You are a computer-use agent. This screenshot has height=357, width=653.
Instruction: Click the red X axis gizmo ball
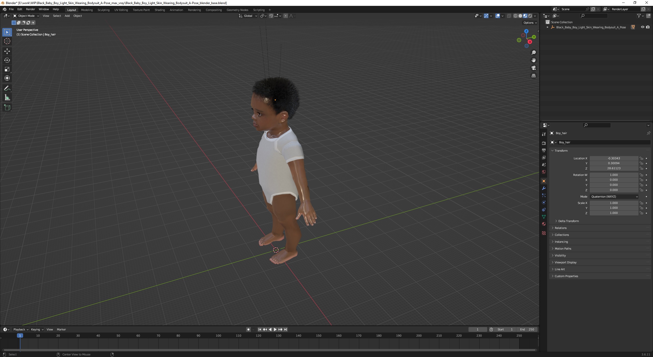pyautogui.click(x=530, y=42)
